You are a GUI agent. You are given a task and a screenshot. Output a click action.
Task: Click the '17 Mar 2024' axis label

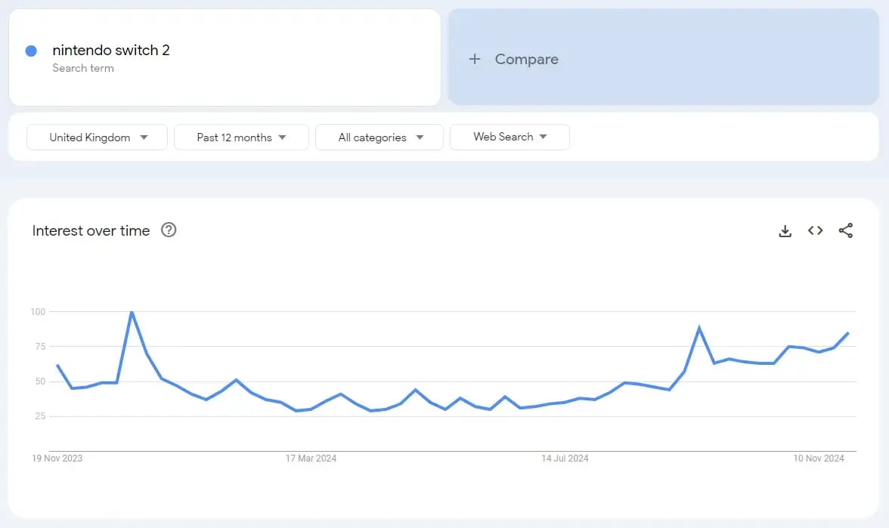point(311,459)
